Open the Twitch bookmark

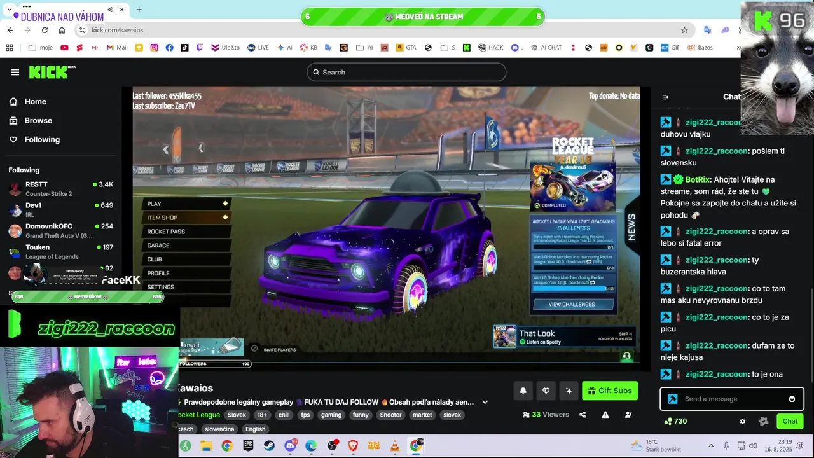click(200, 48)
